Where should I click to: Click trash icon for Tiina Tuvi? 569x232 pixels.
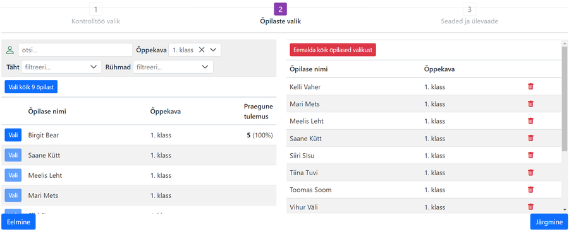pyautogui.click(x=530, y=173)
